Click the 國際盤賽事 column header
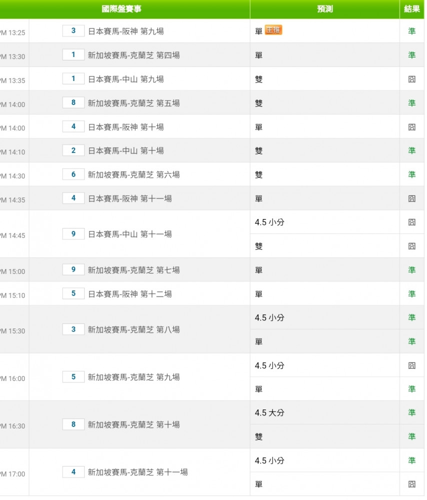This screenshot has width=427, height=500. pyautogui.click(x=122, y=9)
